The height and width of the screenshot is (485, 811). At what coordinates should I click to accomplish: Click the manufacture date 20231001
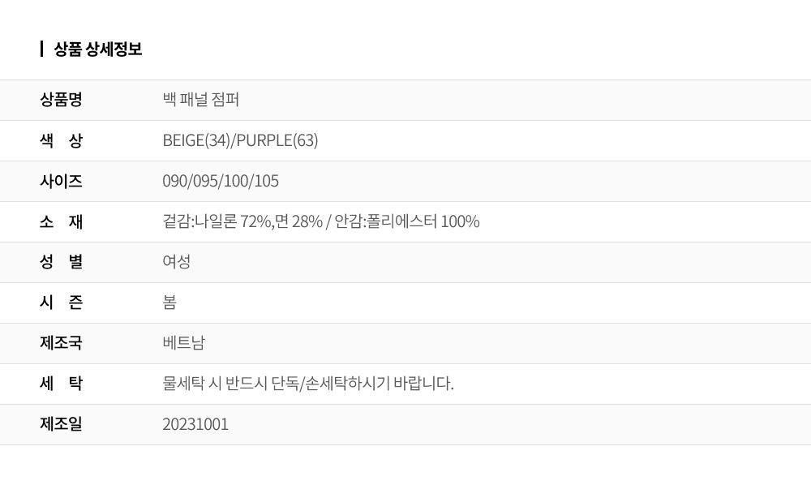[x=195, y=424]
